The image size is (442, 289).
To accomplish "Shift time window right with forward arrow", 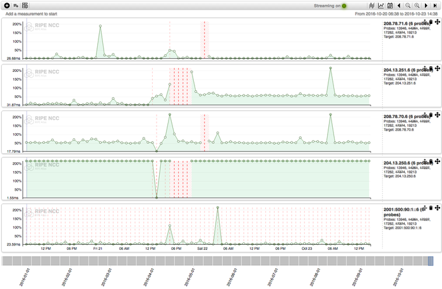I will click(426, 5).
